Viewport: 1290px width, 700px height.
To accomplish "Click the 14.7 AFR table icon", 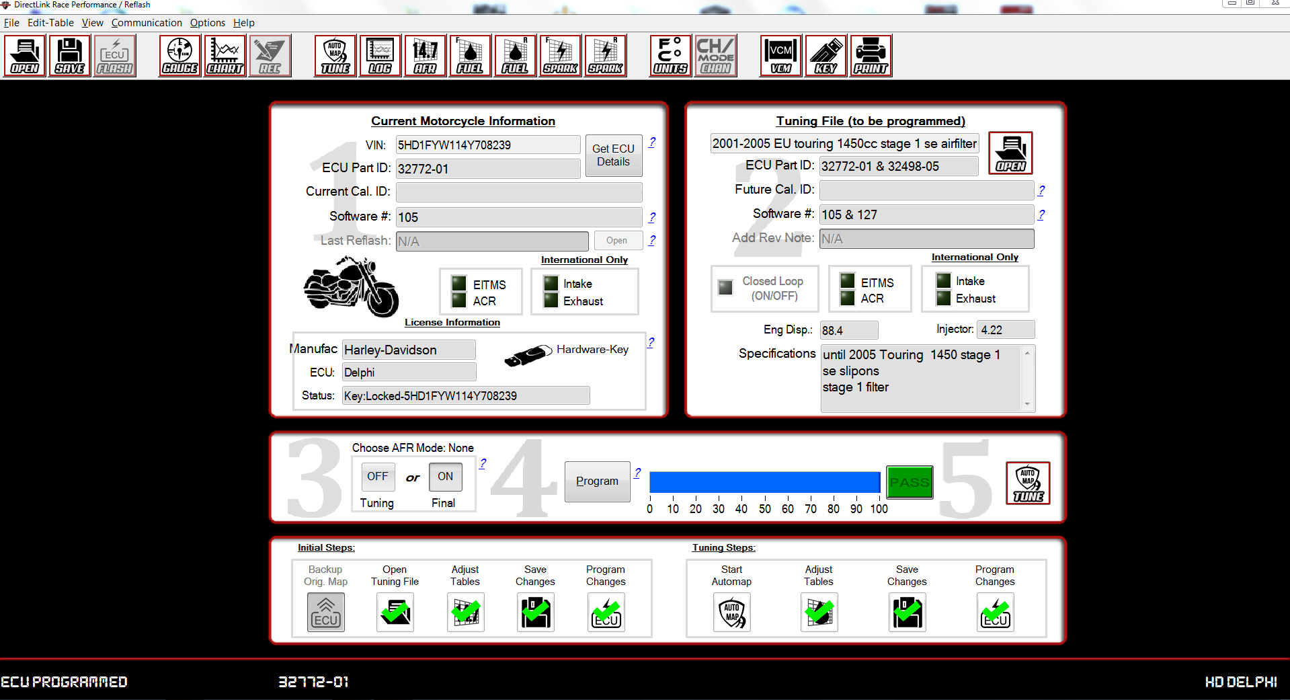I will tap(425, 56).
